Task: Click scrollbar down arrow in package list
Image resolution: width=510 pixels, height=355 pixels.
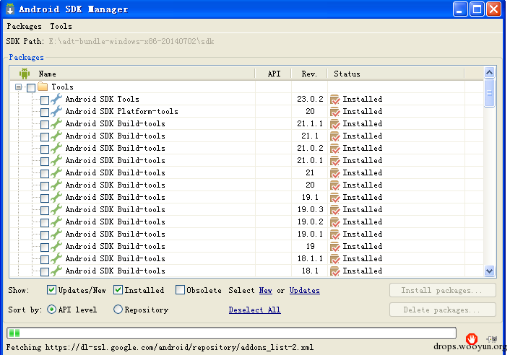Action: coord(489,271)
